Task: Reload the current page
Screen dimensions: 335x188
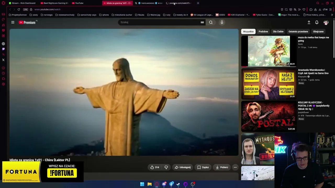Action: pyautogui.click(x=19, y=9)
